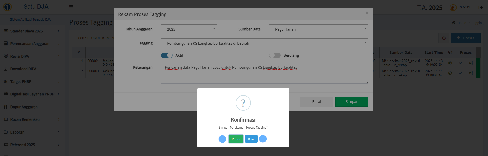Toggle the Aktif switch off

tap(167, 55)
